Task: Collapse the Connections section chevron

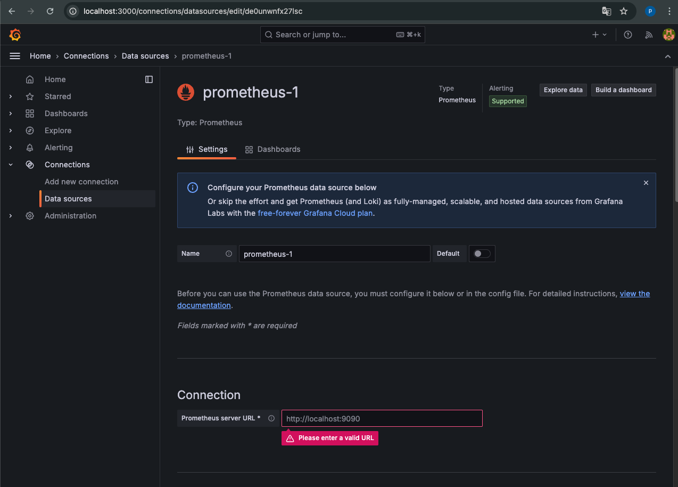Action: [x=11, y=165]
